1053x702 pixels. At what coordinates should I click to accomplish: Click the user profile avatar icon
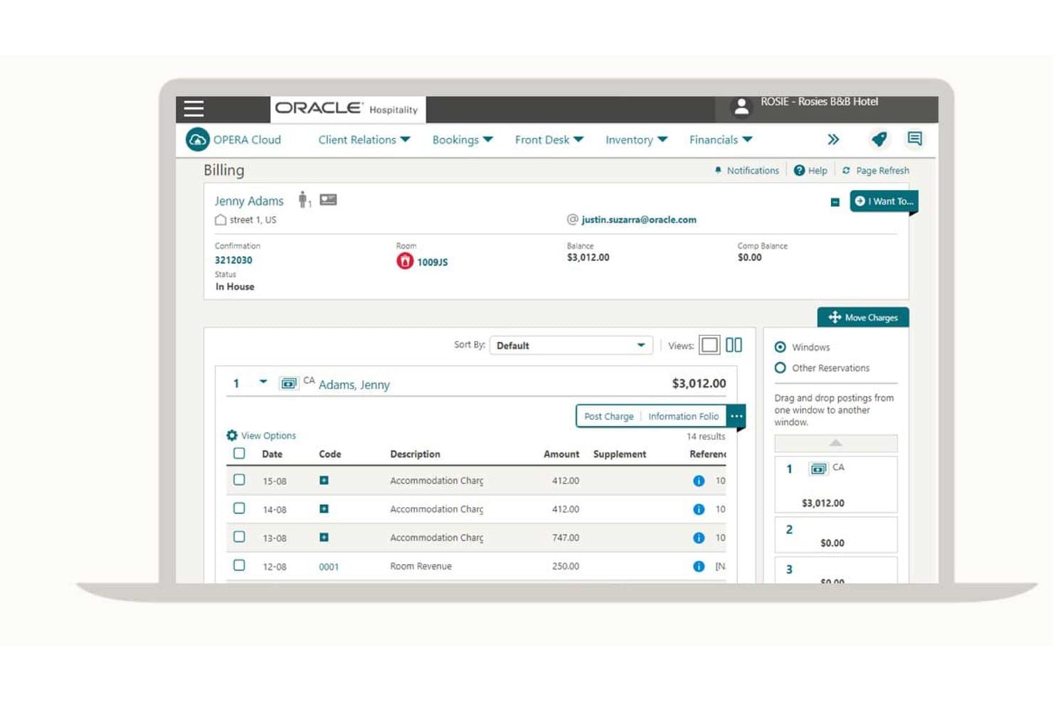coord(741,107)
